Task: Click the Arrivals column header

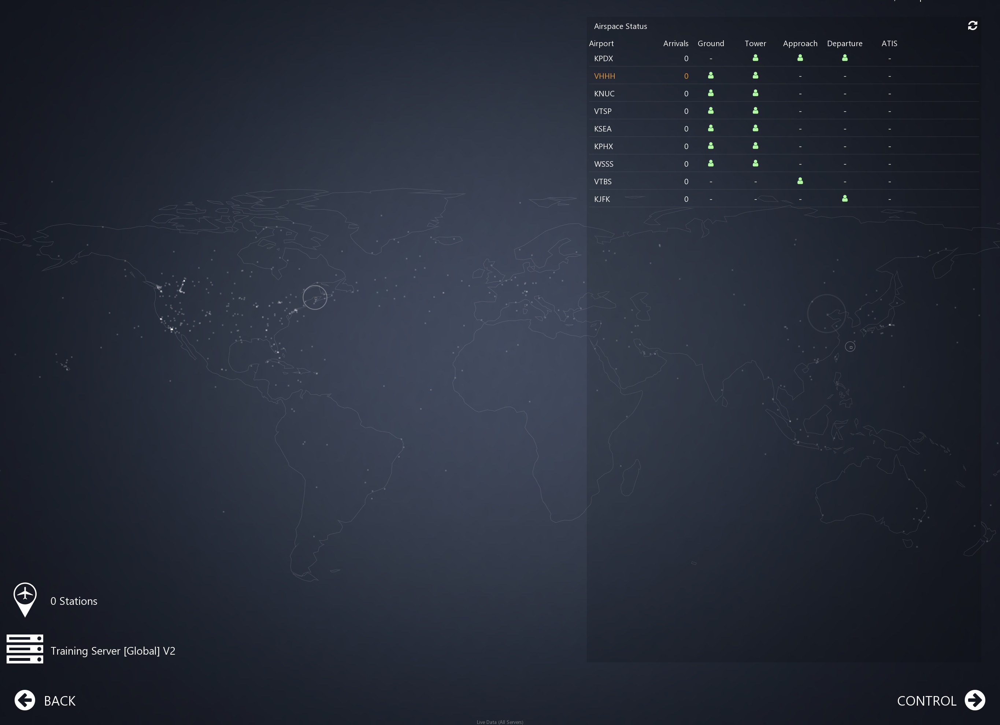Action: 675,43
